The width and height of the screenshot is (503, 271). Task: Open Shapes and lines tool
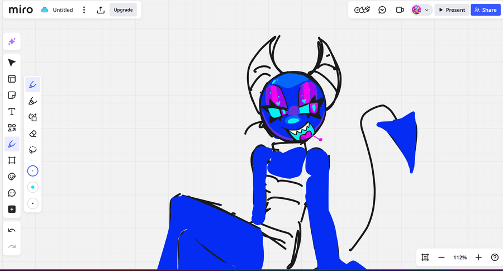point(12,128)
